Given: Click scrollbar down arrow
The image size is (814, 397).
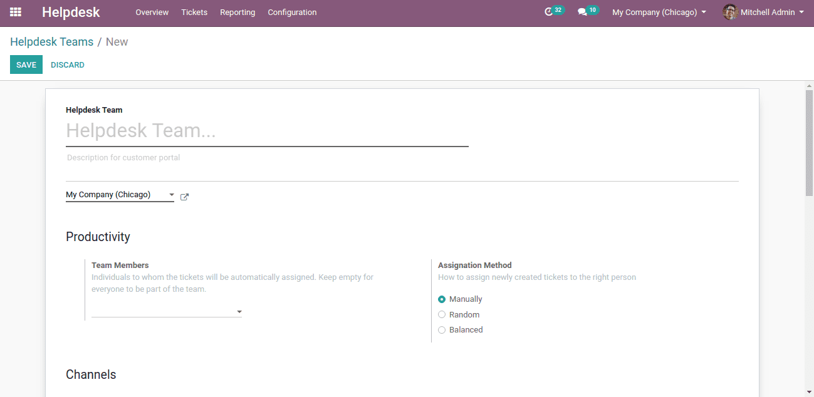Looking at the screenshot, I should pyautogui.click(x=809, y=392).
